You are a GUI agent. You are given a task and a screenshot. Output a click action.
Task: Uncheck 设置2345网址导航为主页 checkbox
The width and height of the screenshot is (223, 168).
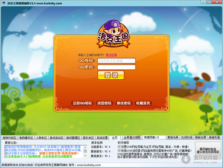tap(119, 147)
